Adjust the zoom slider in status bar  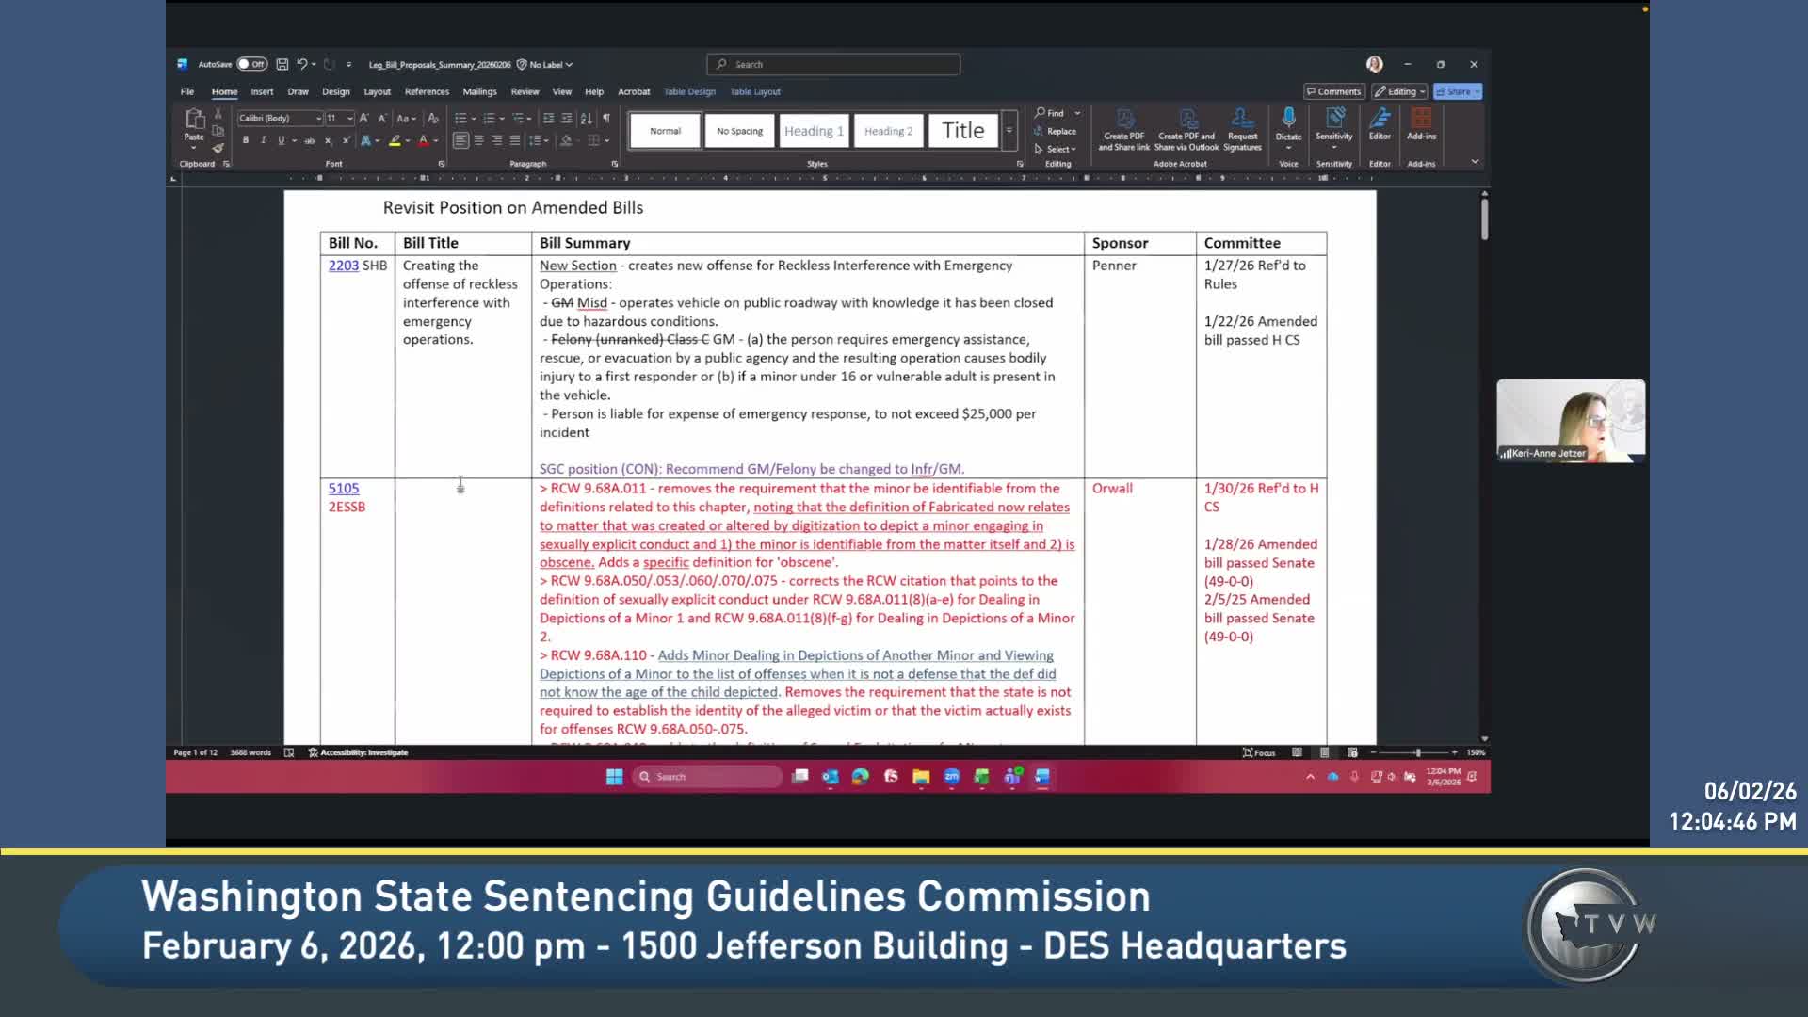(1417, 752)
